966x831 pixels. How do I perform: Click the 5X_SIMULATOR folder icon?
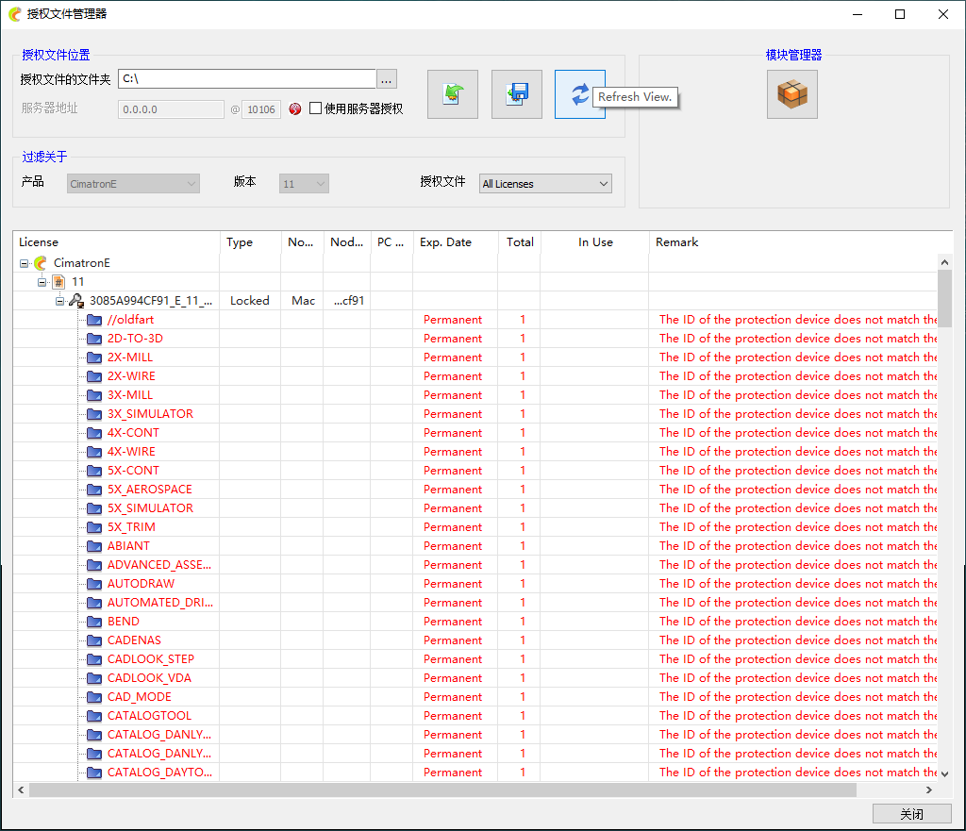coord(94,508)
